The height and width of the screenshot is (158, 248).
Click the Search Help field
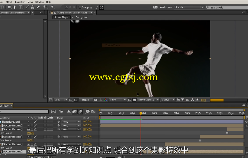click(x=227, y=7)
